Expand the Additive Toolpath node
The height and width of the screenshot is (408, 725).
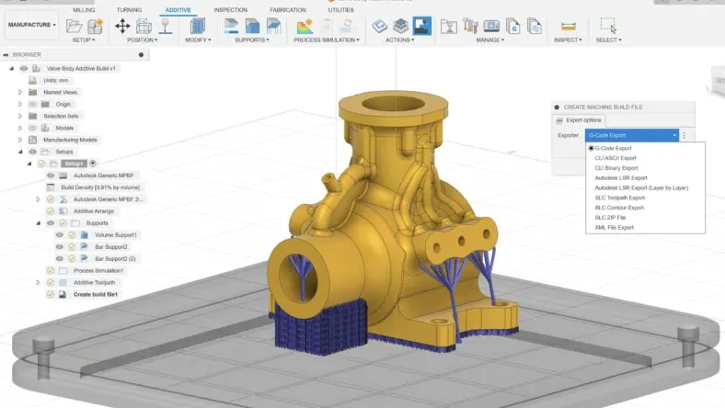(x=39, y=282)
